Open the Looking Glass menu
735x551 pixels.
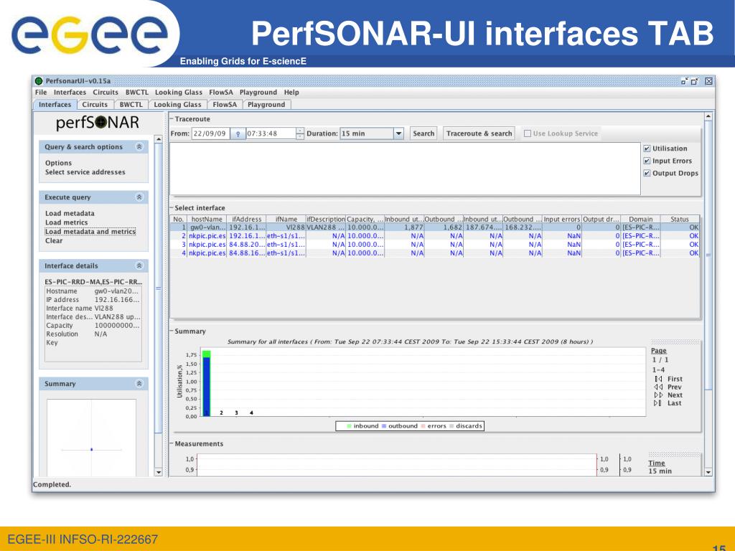(x=179, y=93)
